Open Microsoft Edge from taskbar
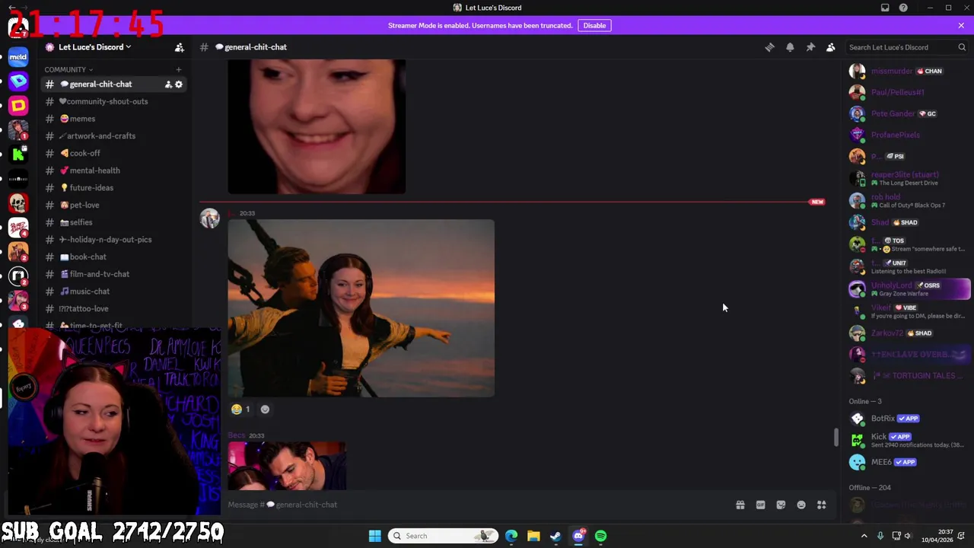Screen dimensions: 974x548 511,536
